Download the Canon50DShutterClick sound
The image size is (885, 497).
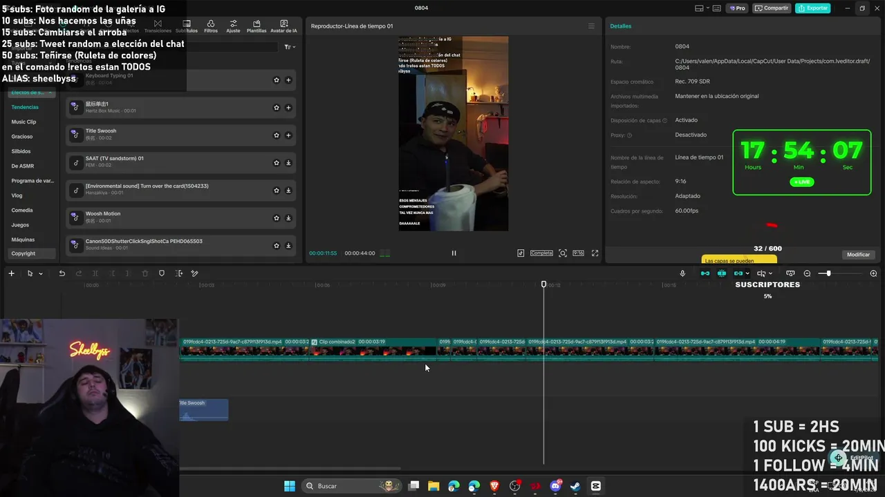click(x=288, y=246)
